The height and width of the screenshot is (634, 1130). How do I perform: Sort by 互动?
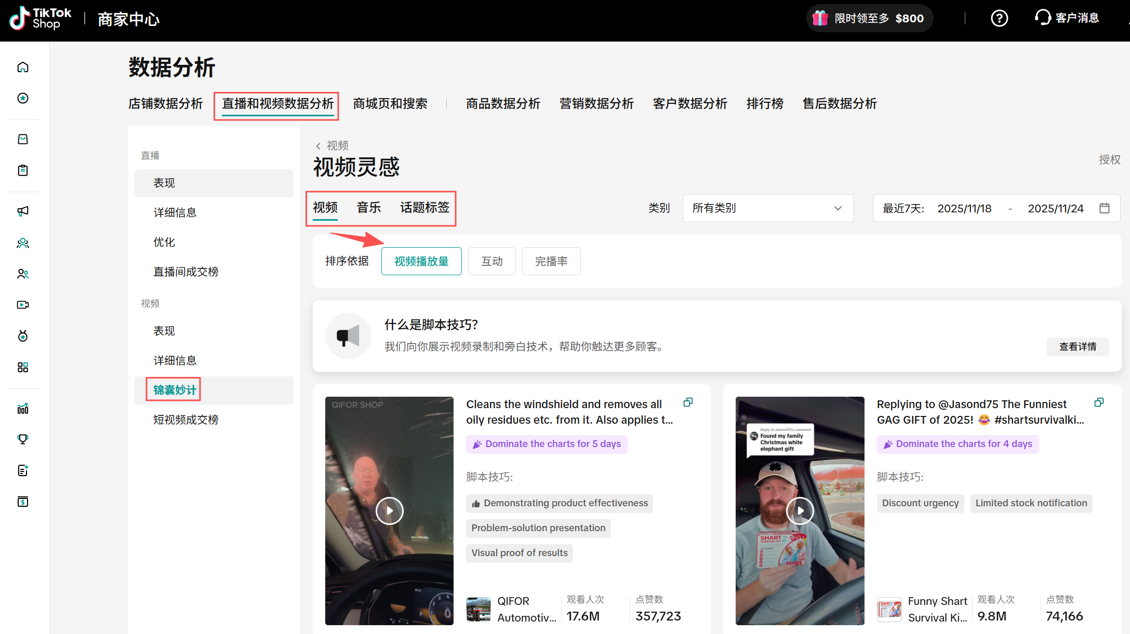pos(492,261)
